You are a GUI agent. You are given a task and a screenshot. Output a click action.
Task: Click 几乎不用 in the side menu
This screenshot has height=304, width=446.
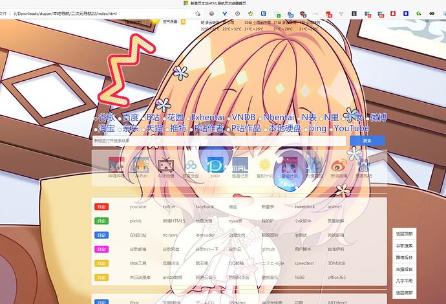click(x=404, y=281)
